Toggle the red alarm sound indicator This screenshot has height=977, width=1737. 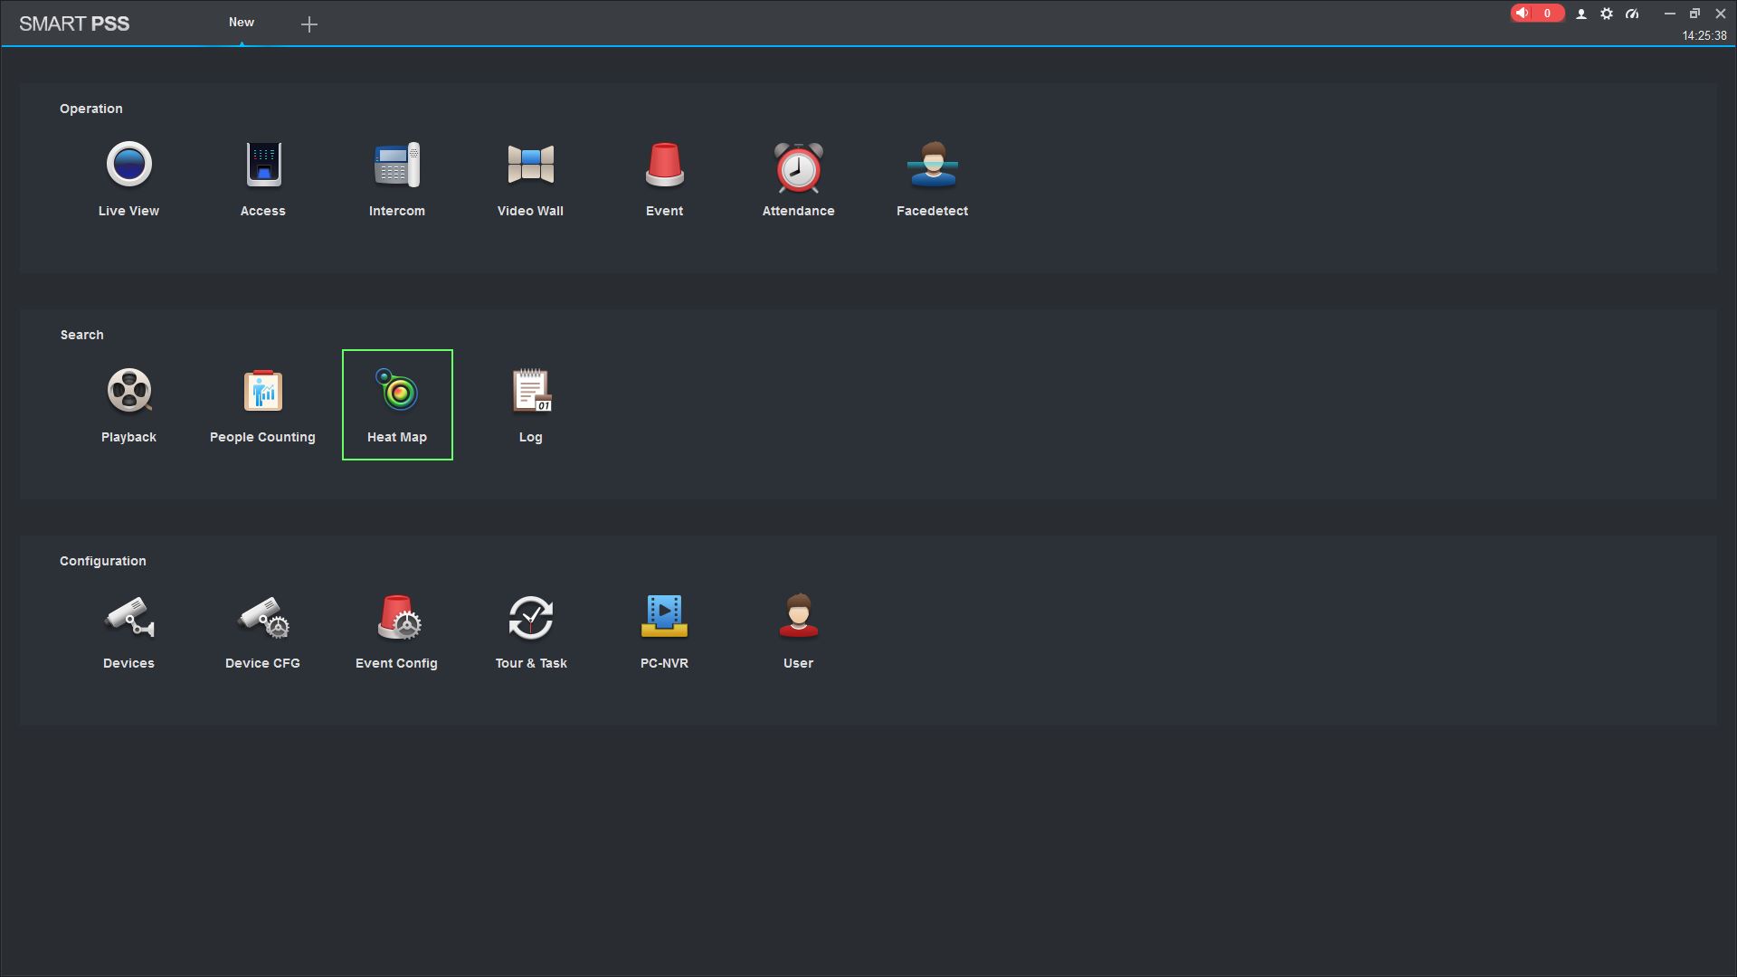click(1523, 14)
